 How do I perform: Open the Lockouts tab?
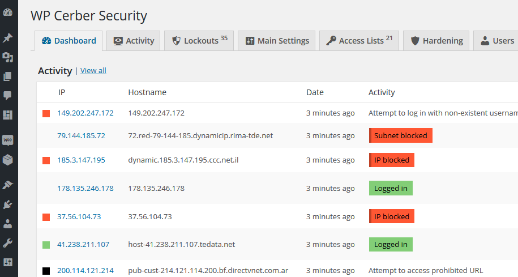pos(199,41)
